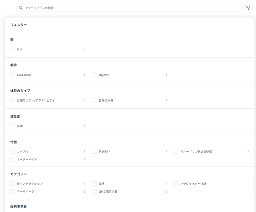Enable the 冒険 category checkbox
256x212 pixels.
coord(95,184)
